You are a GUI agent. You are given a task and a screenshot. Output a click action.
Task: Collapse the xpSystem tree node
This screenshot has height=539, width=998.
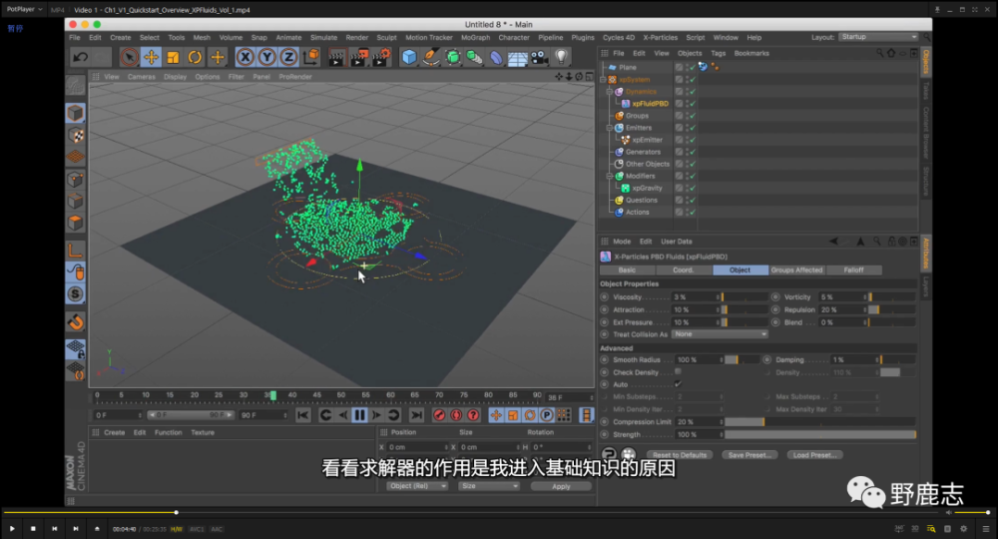click(x=604, y=80)
